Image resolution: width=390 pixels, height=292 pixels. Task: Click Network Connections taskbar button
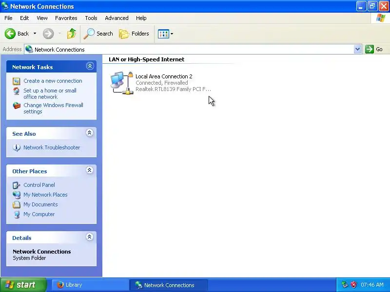pos(169,285)
